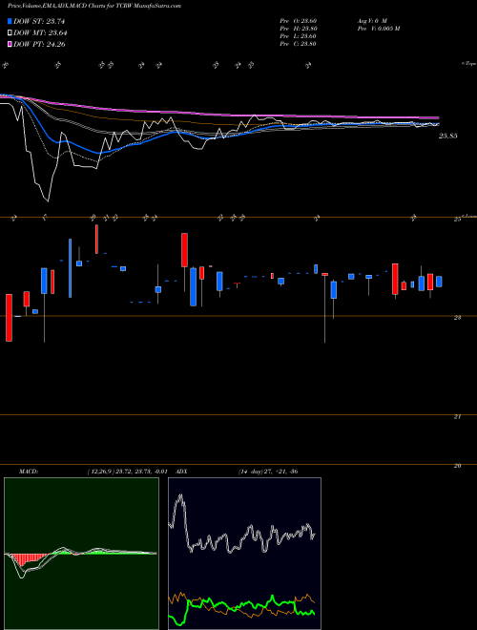Open the dark blue ADX indicator panel

coord(244,554)
